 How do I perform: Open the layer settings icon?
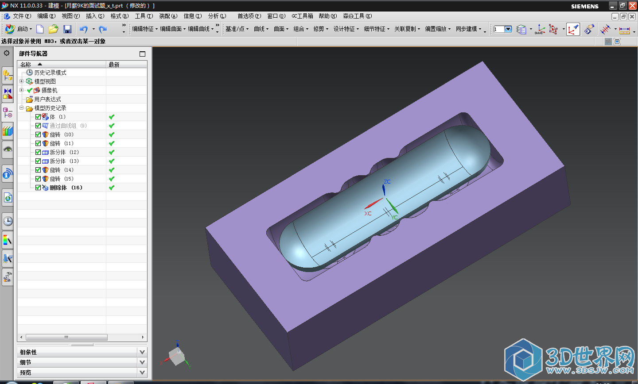coord(521,30)
